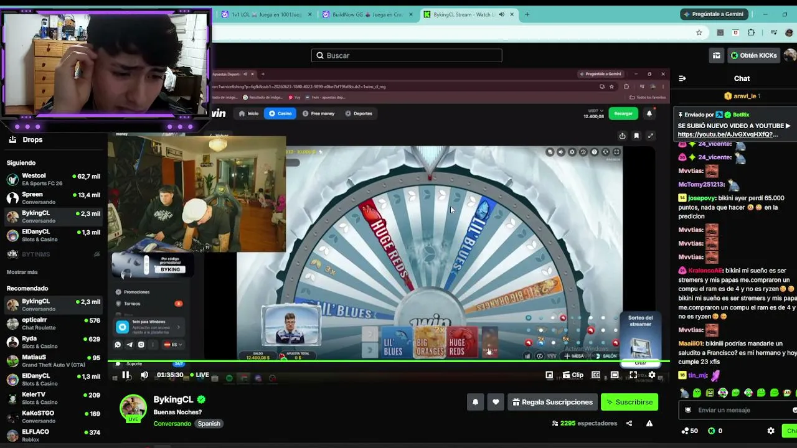Open a new browser tab
This screenshot has width=797, height=448.
[527, 14]
